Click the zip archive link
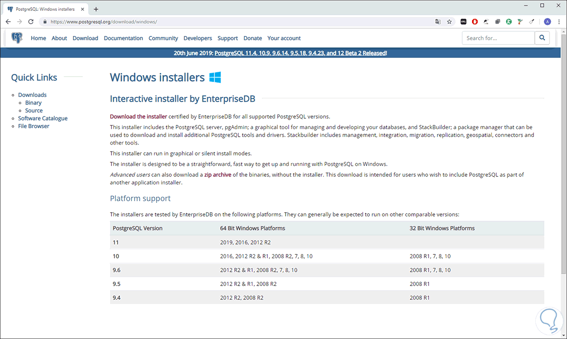The height and width of the screenshot is (339, 567). [218, 174]
